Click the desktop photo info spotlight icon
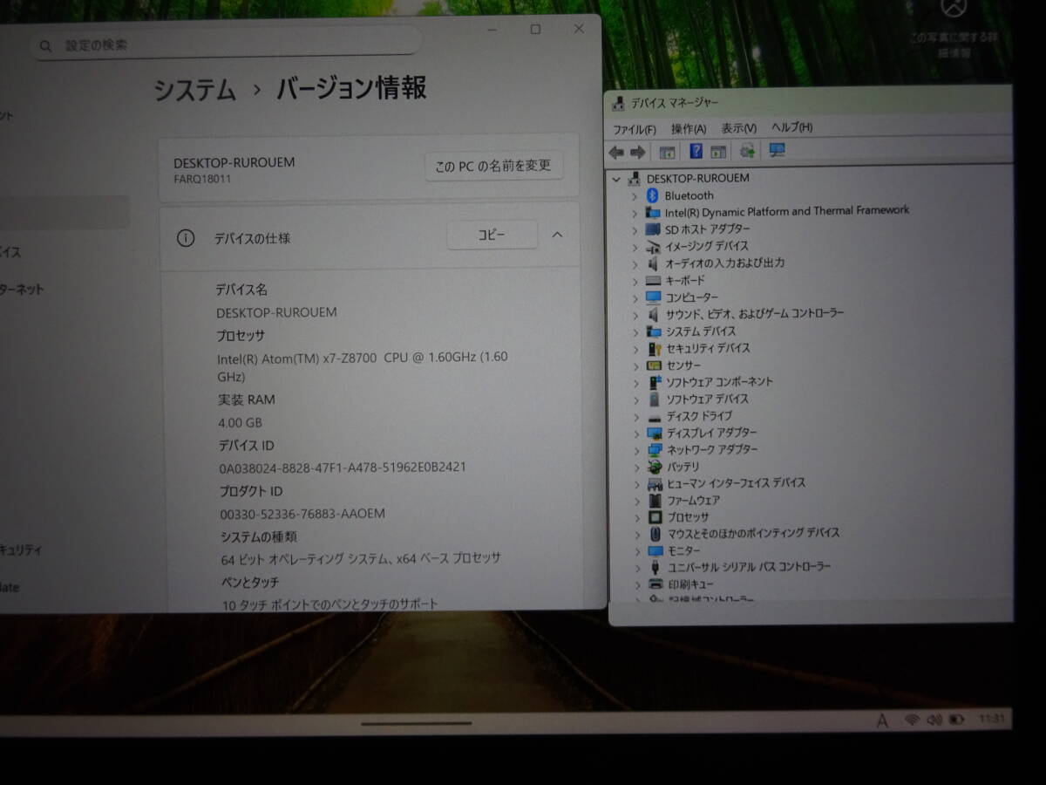Image resolution: width=1046 pixels, height=785 pixels. click(954, 8)
